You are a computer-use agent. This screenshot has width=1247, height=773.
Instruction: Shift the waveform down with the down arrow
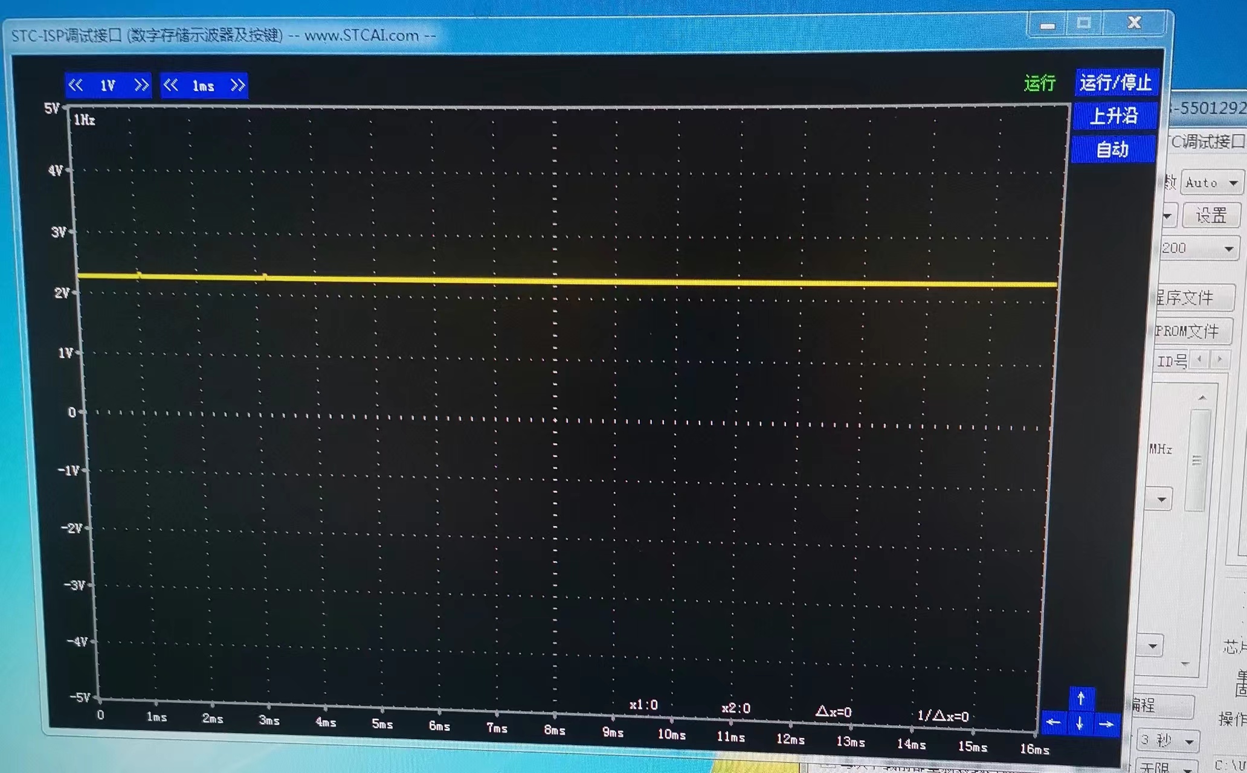tap(1080, 723)
